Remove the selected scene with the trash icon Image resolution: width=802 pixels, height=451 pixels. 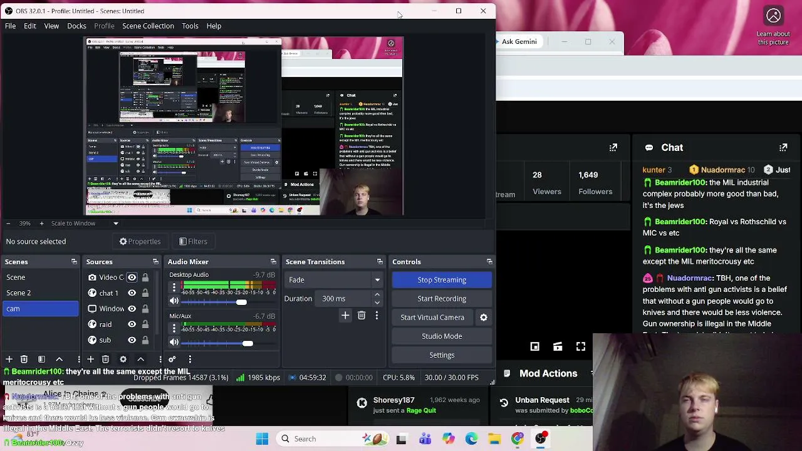tap(24, 359)
